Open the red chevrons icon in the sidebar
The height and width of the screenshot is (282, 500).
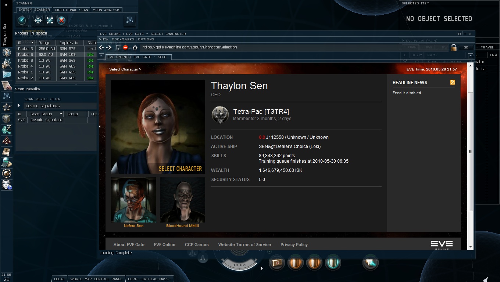click(6, 140)
